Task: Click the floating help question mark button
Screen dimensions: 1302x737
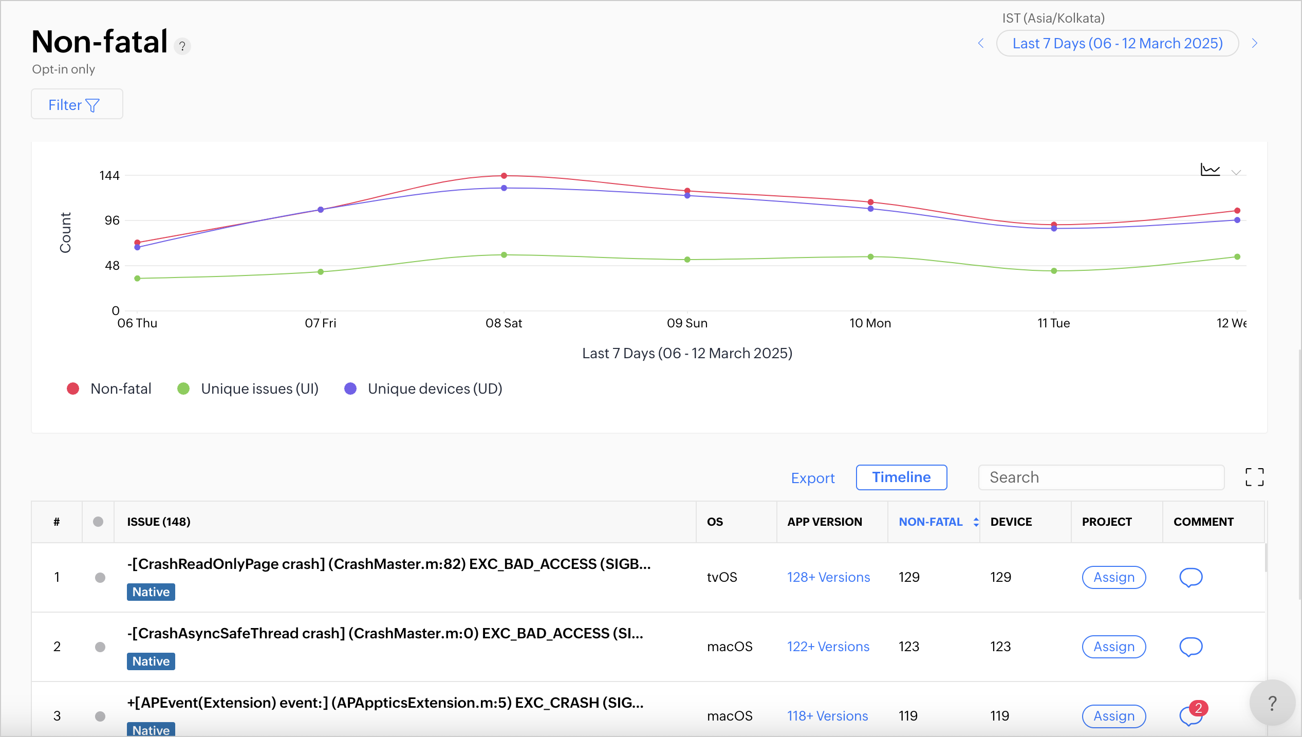Action: point(1272,703)
